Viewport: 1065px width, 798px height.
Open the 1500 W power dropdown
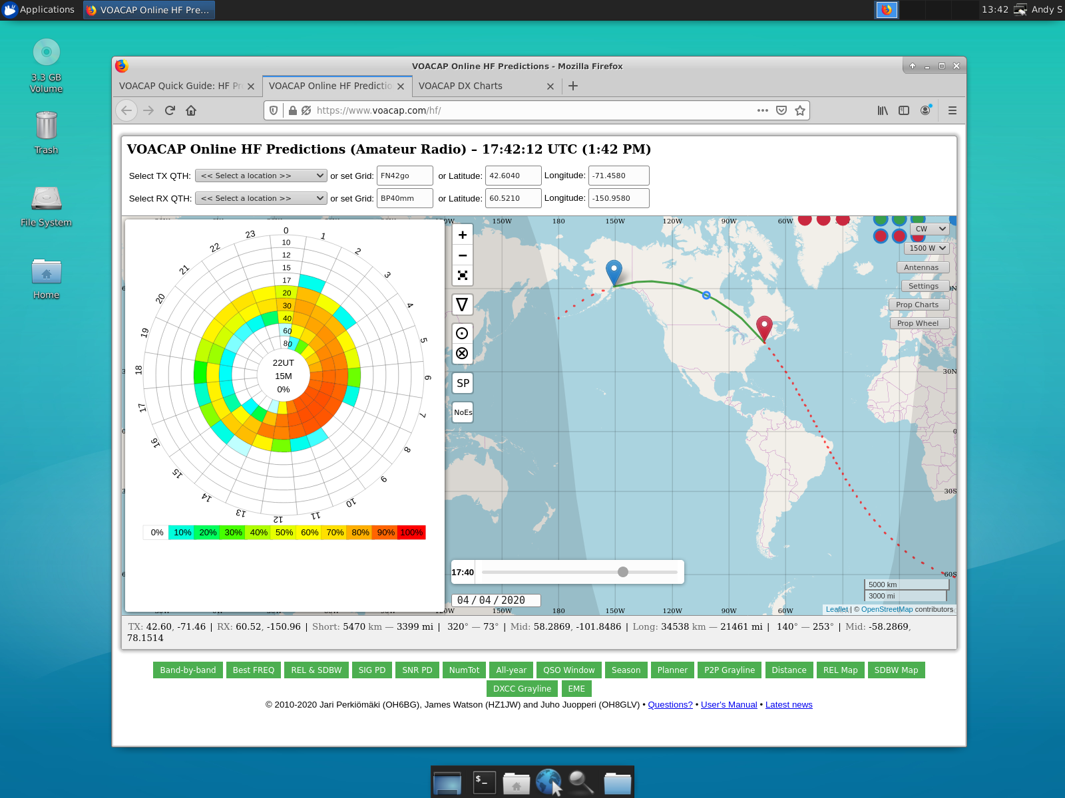tap(927, 248)
